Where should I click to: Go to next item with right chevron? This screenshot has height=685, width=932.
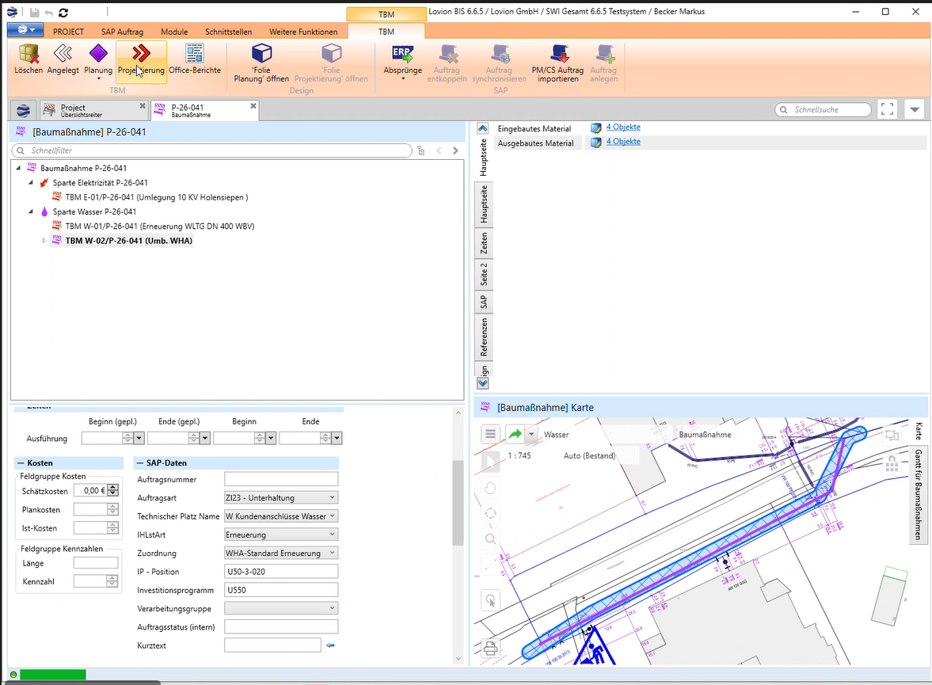pos(455,151)
